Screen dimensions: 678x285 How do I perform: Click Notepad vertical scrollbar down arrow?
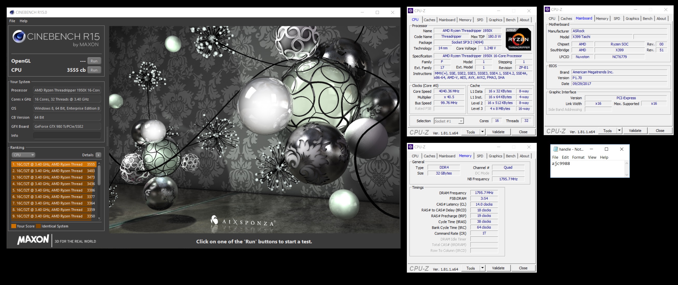pos(626,175)
